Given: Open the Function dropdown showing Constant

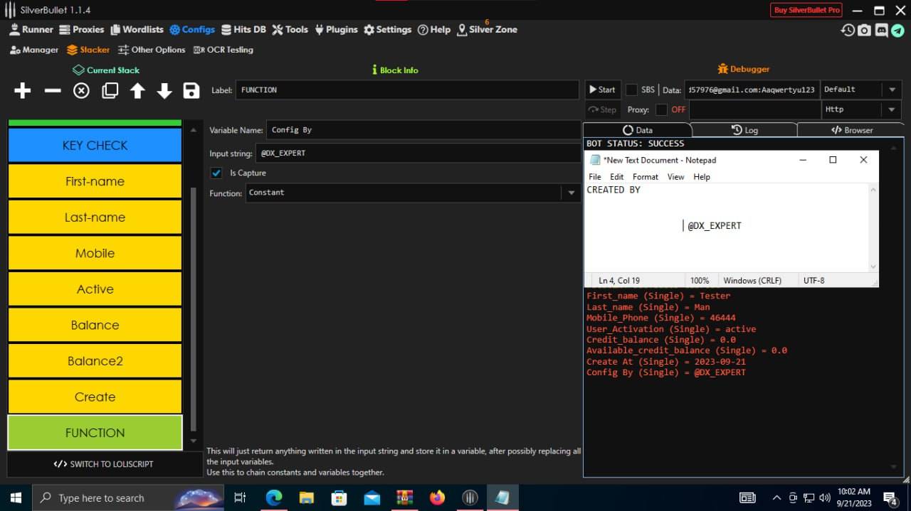Looking at the screenshot, I should click(x=571, y=193).
